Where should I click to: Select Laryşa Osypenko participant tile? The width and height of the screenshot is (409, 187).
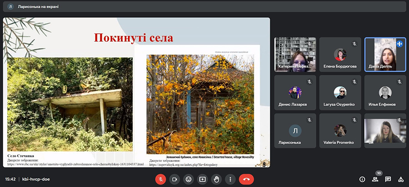tap(340, 93)
